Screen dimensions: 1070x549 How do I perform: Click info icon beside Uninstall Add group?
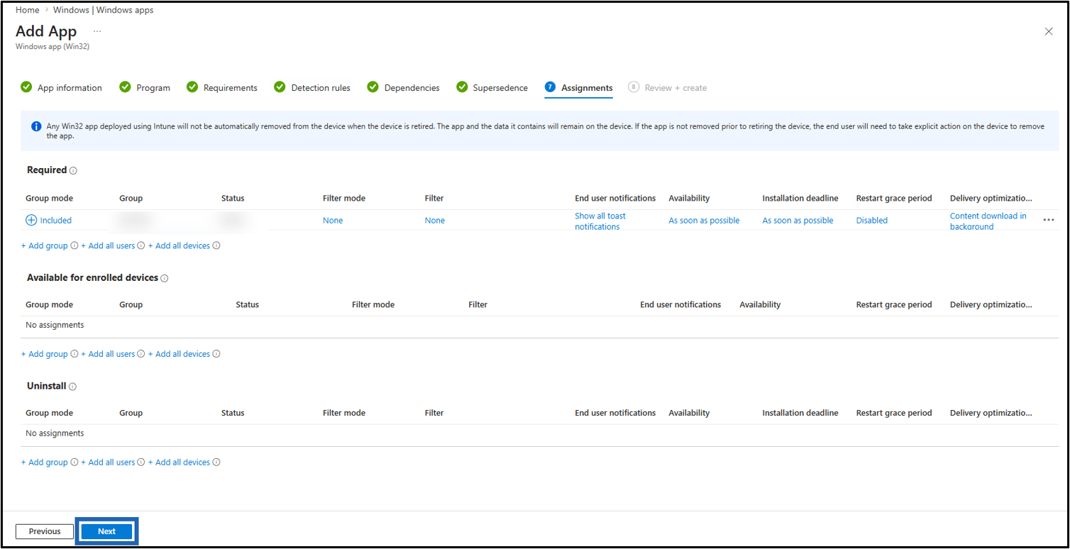(x=74, y=462)
